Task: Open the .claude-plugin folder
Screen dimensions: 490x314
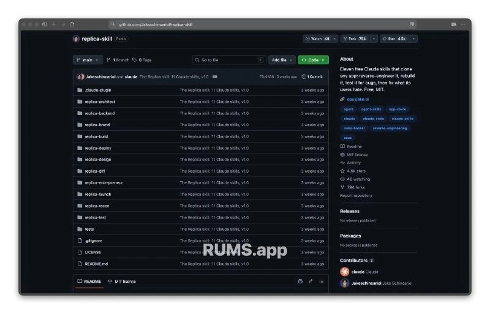Action: [98, 90]
